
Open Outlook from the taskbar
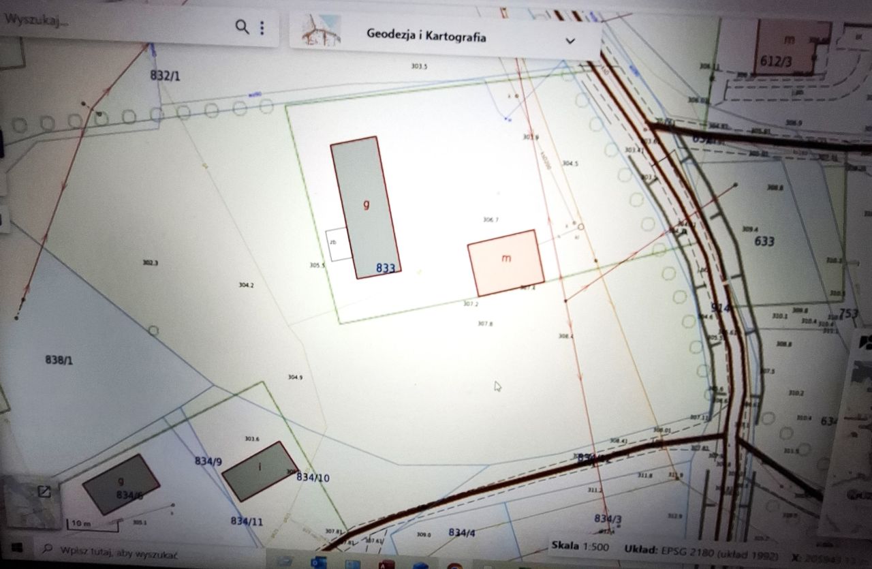pos(317,562)
